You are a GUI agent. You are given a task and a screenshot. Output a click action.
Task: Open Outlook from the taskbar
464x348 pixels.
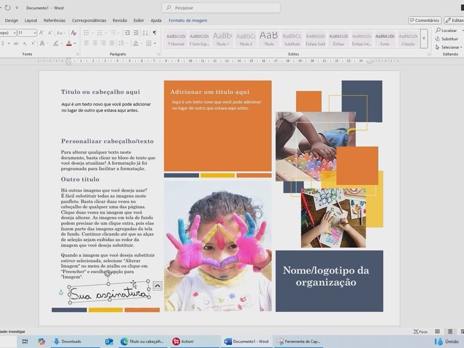pos(109,341)
